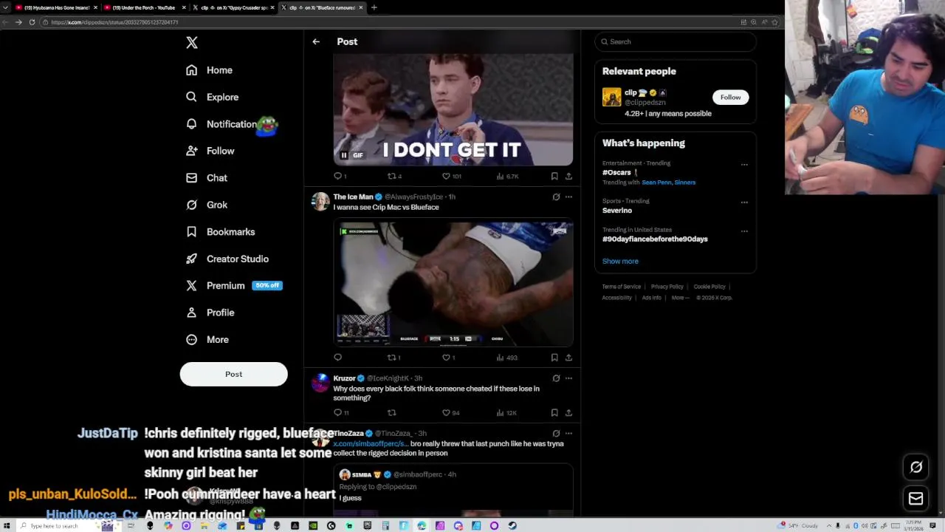The height and width of the screenshot is (532, 945).
Task: Open Explore magnifier icon in the sidebar
Action: [x=192, y=97]
